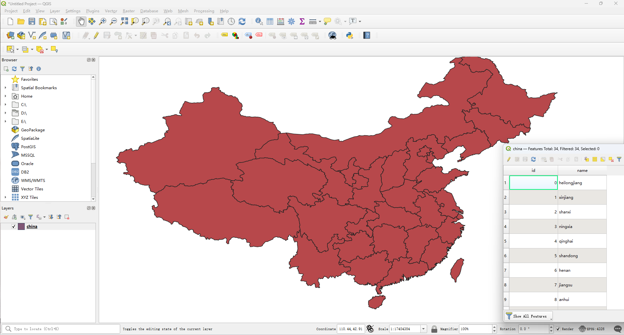Click the filter icon in Browser panel
624x335 pixels.
tap(22, 69)
